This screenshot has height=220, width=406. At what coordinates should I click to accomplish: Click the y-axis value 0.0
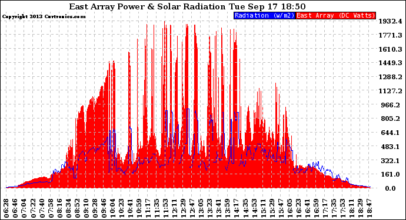tap(390, 188)
